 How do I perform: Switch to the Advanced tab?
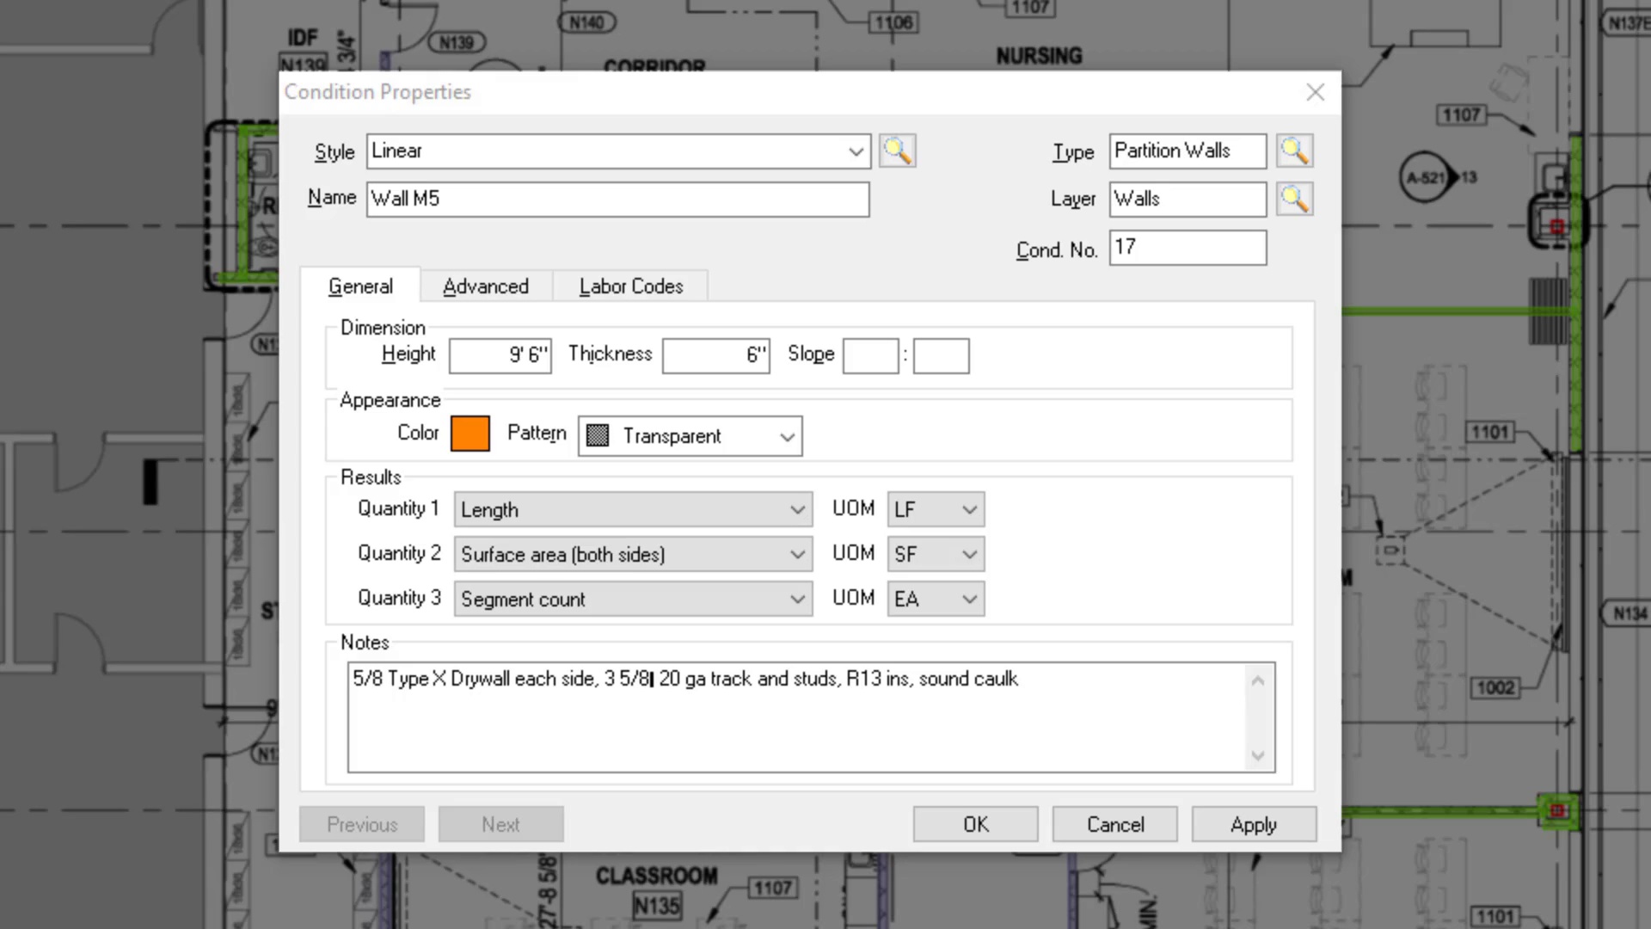coord(486,286)
